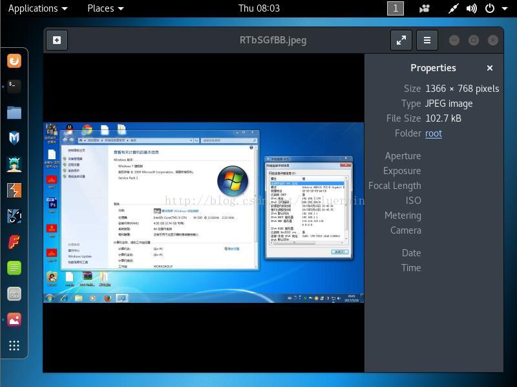Click the JPEG image type value
Image resolution: width=517 pixels, height=387 pixels.
coord(448,104)
